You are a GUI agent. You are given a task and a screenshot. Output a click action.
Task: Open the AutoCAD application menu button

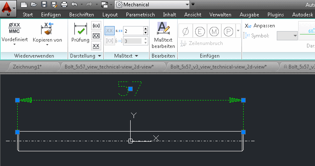point(8,9)
